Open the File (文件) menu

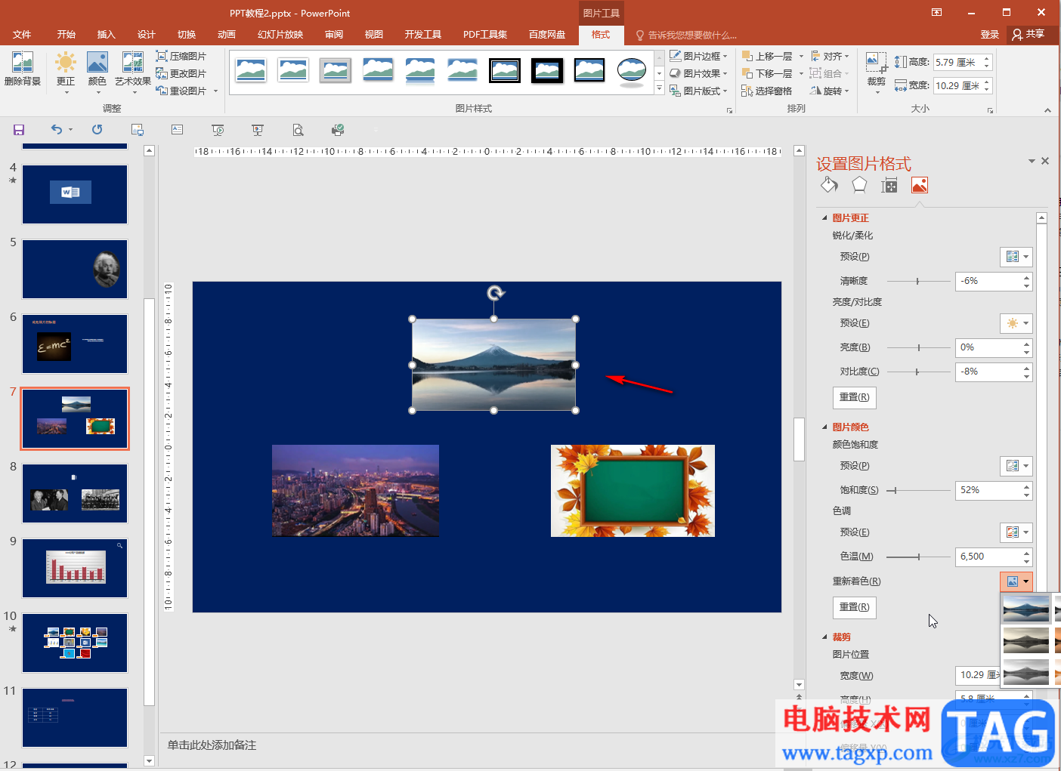coord(22,35)
